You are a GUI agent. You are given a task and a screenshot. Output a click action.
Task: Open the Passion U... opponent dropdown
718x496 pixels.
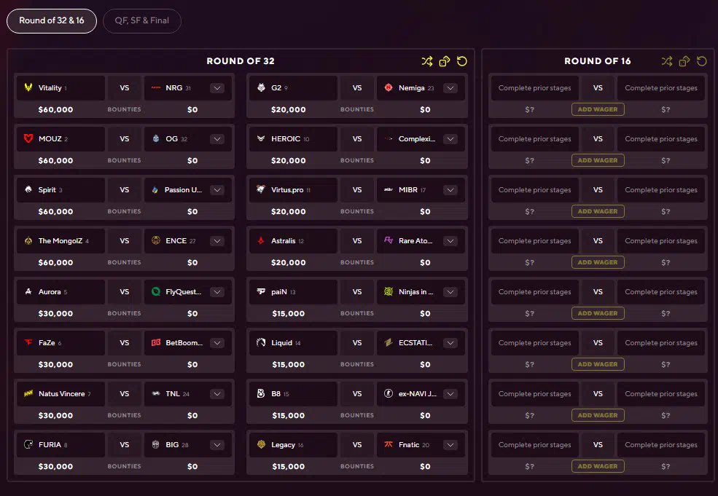pyautogui.click(x=217, y=190)
